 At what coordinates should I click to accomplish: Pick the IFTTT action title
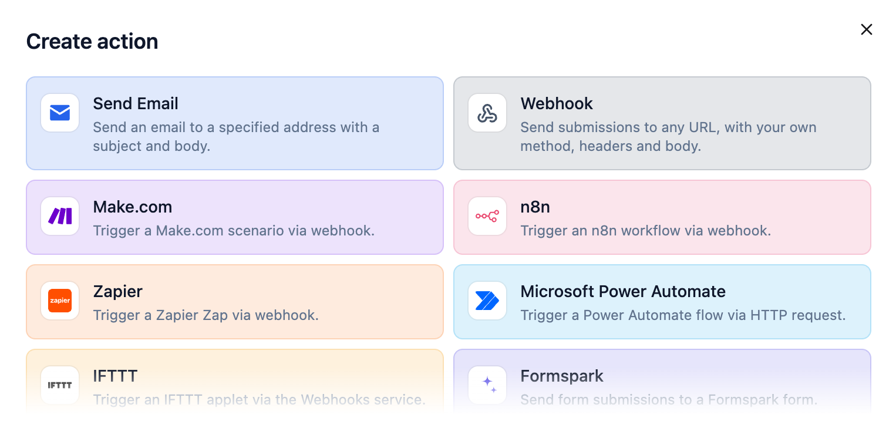(x=115, y=376)
